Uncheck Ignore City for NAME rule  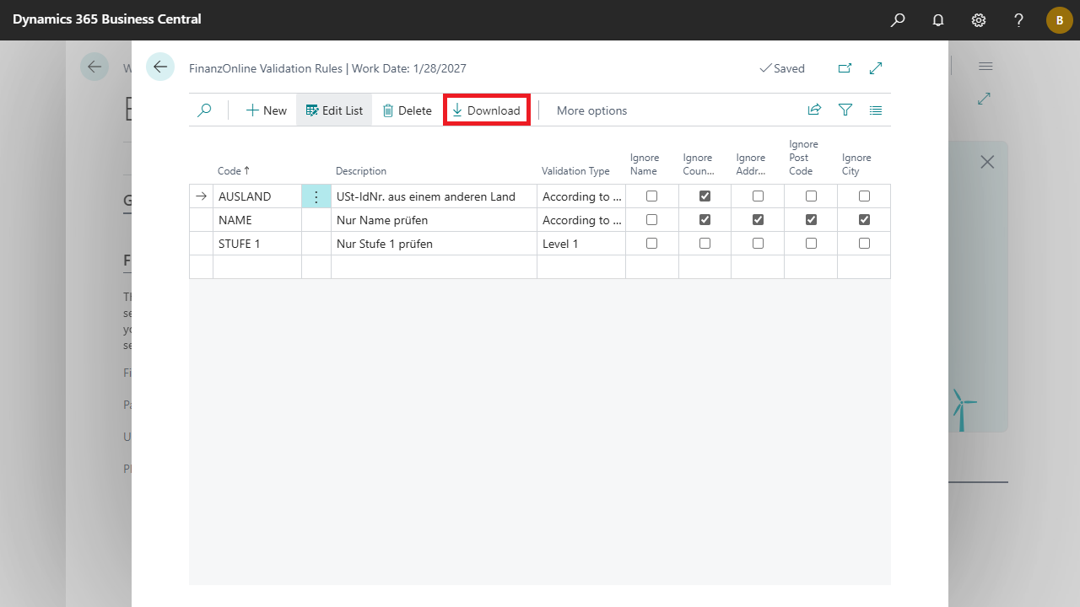click(864, 220)
